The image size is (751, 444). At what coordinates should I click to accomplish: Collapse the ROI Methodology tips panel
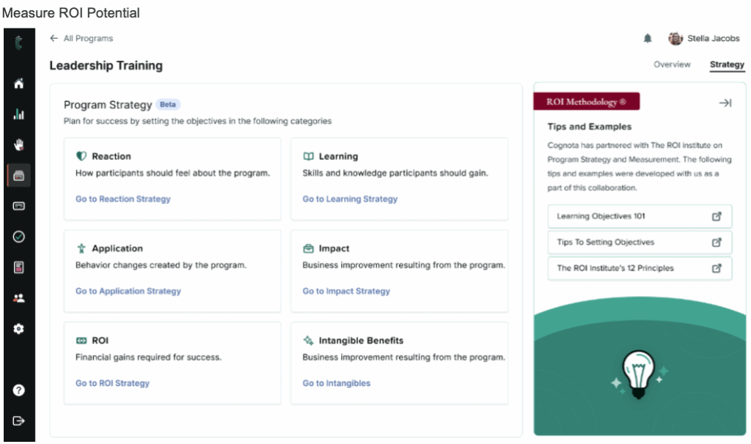[725, 103]
